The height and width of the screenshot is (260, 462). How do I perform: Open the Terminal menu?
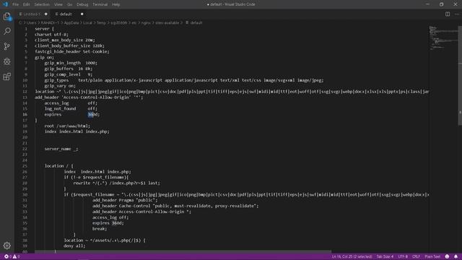100,4
